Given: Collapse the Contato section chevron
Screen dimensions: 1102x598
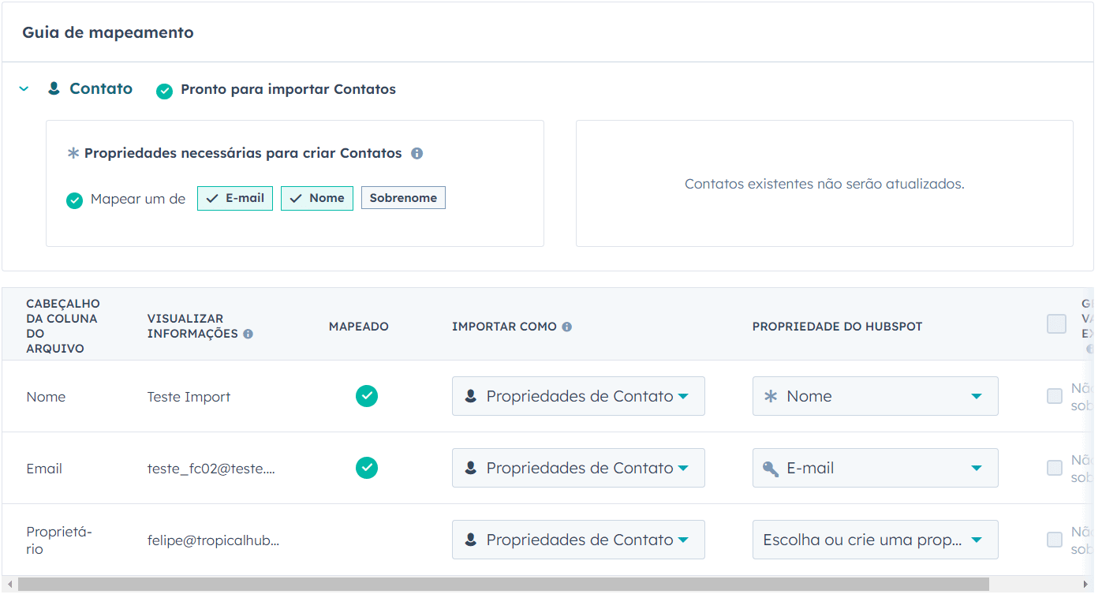Looking at the screenshot, I should click(x=24, y=89).
